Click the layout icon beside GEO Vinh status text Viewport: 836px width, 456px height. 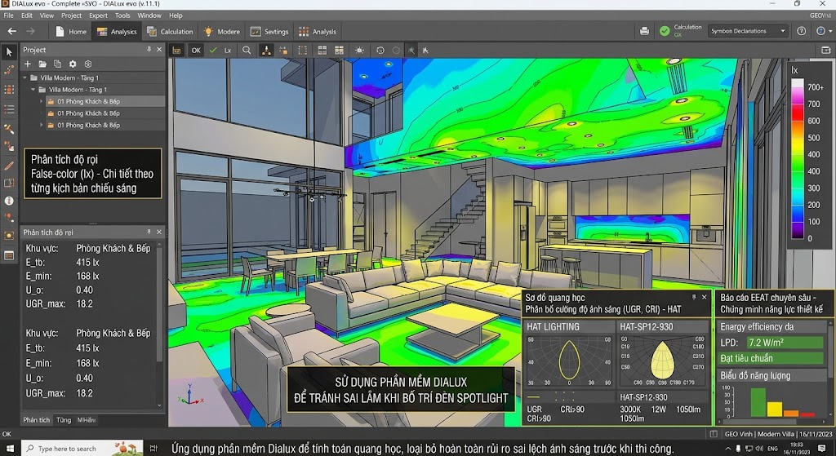pos(714,434)
